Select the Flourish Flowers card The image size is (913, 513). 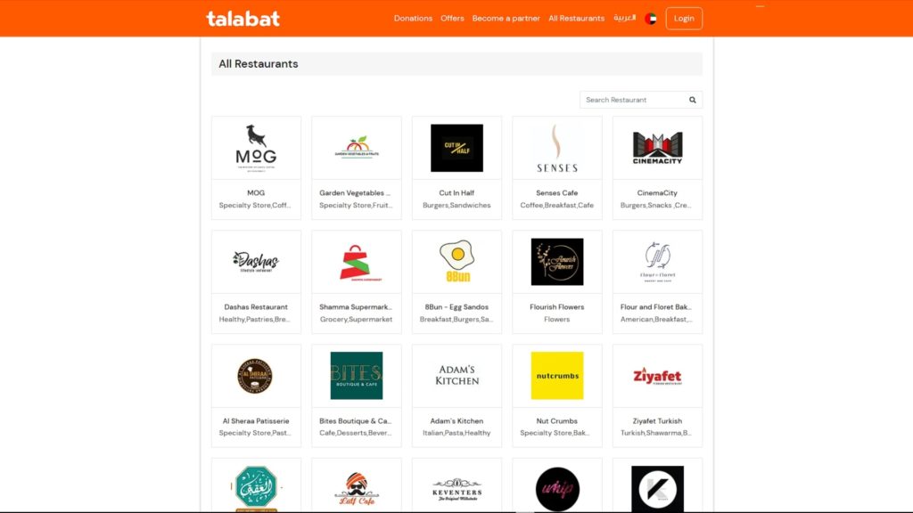557,282
